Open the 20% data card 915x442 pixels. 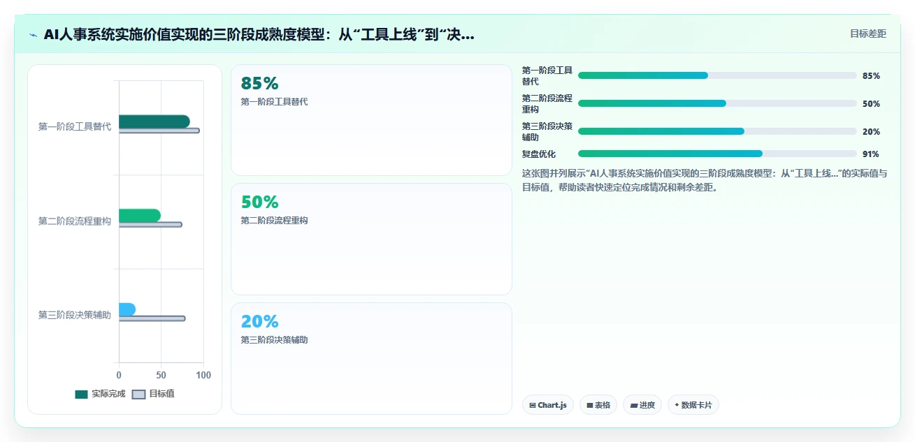371,358
